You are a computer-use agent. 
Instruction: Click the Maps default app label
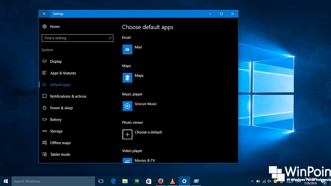(x=139, y=76)
